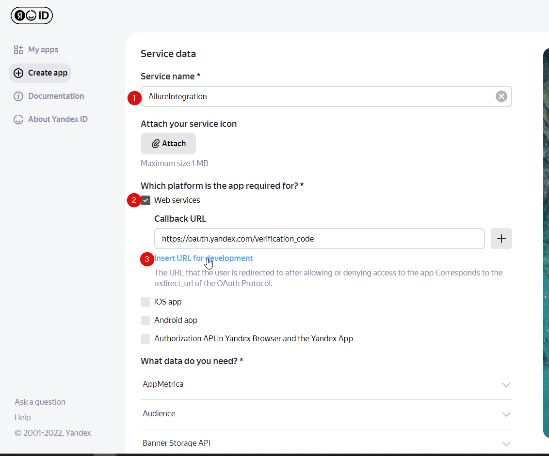This screenshot has width=549, height=456.
Task: Navigate to the Documentation menu item
Action: tap(55, 96)
